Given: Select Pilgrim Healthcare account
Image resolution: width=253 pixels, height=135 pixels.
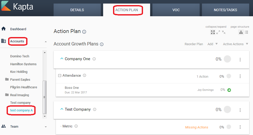Looking at the screenshot, I should pos(24,87).
